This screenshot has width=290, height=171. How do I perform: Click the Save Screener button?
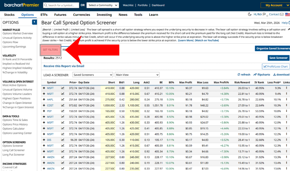(x=278, y=58)
